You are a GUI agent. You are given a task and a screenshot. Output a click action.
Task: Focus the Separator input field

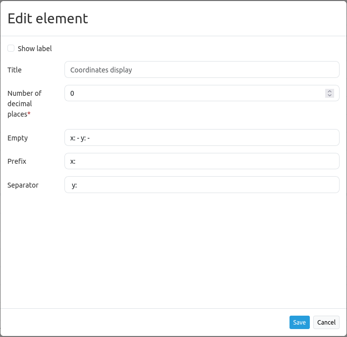(x=202, y=185)
